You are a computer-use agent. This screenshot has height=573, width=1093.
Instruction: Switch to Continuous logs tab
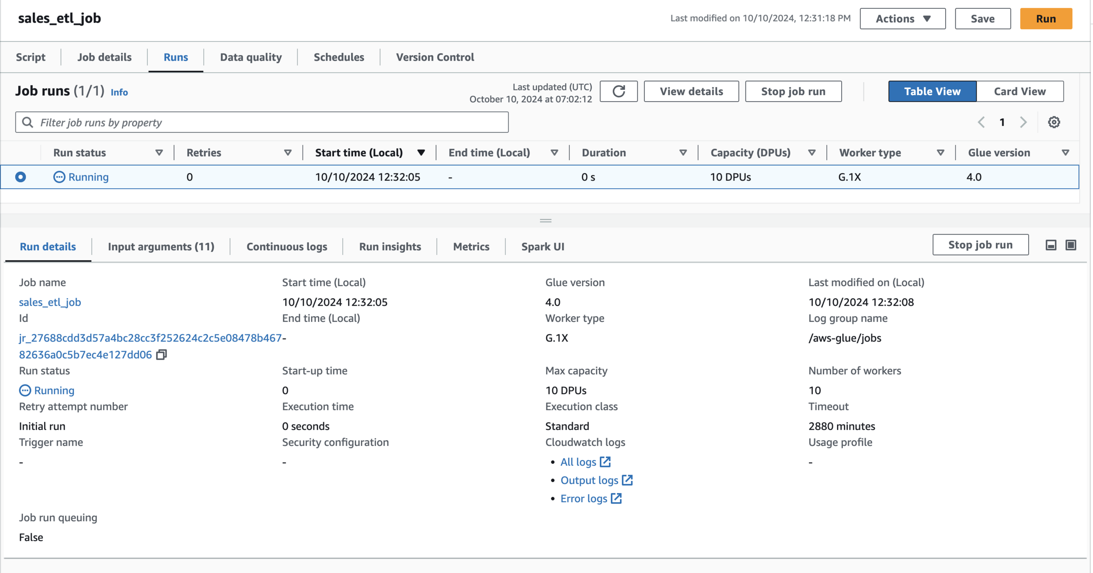[x=287, y=247]
